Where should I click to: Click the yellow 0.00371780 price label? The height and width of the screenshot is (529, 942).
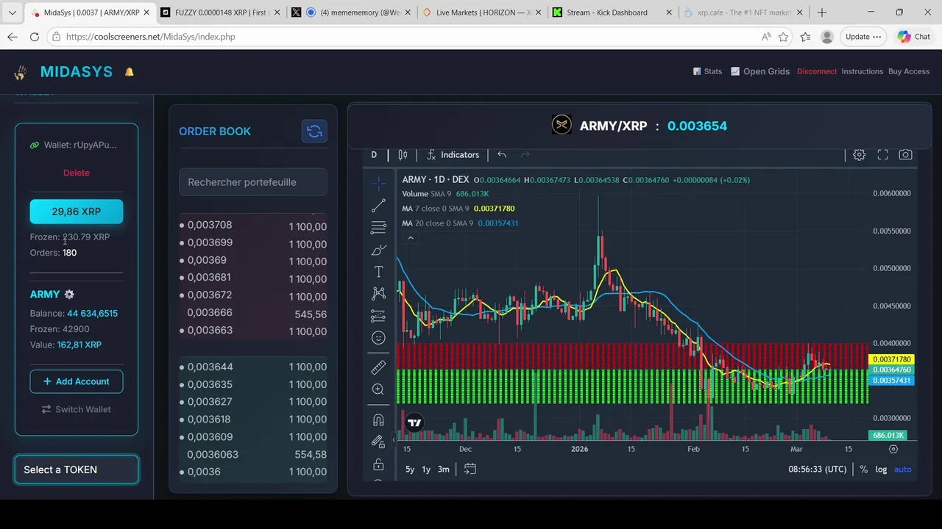[x=891, y=359]
